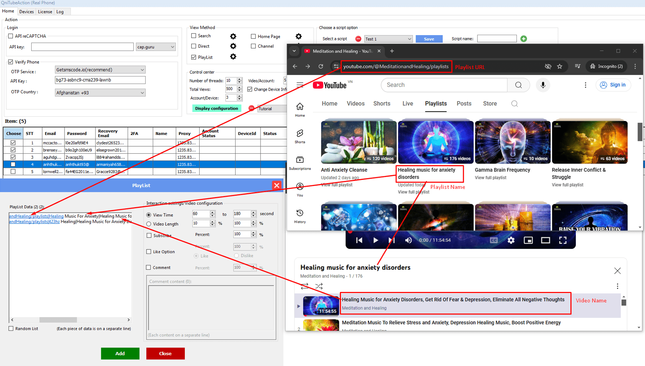This screenshot has width=645, height=366.
Task: Open OTP Service dropdown Getsmscode.io
Action: point(100,70)
